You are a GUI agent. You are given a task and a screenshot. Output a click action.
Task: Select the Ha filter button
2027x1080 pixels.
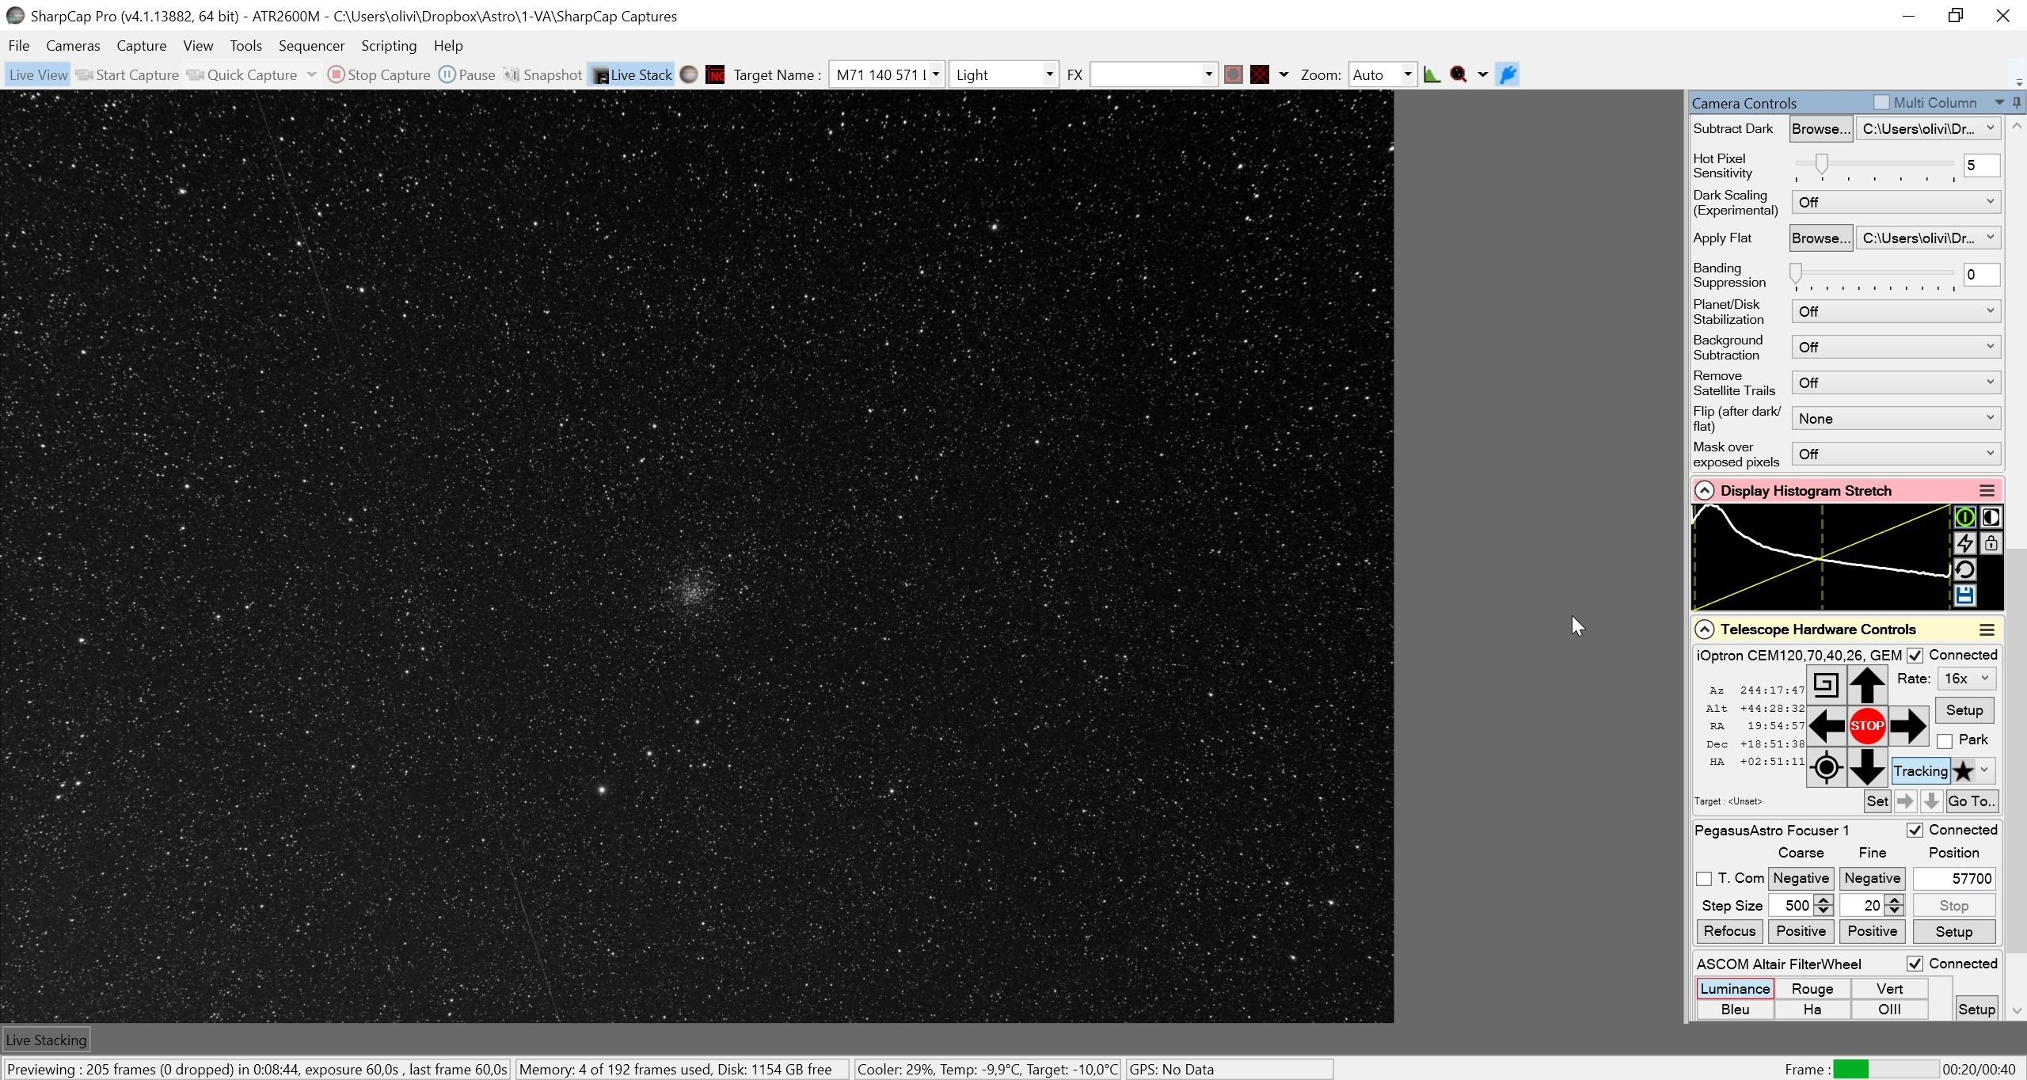pyautogui.click(x=1812, y=1010)
